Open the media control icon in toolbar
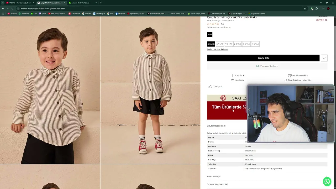The height and width of the screenshot is (189, 336). point(323,8)
